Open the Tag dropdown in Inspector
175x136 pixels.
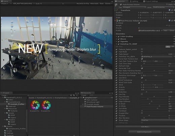pos(134,7)
